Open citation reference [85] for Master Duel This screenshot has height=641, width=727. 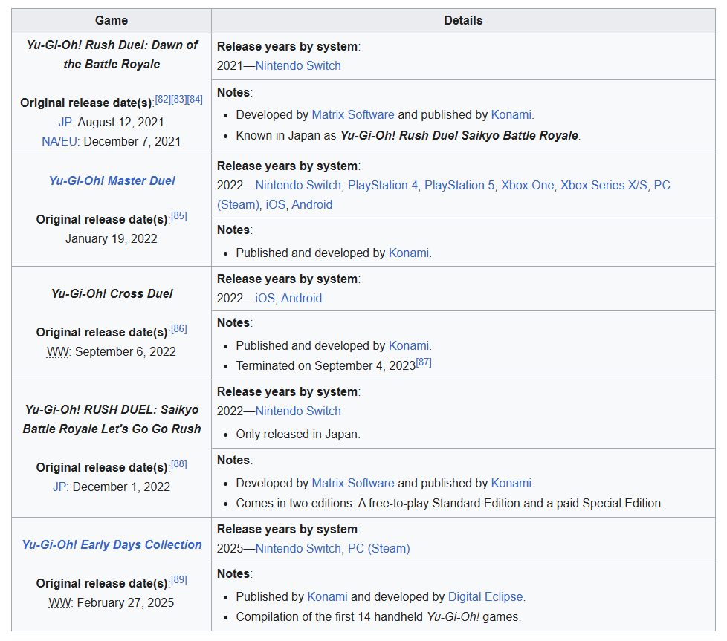pos(179,216)
